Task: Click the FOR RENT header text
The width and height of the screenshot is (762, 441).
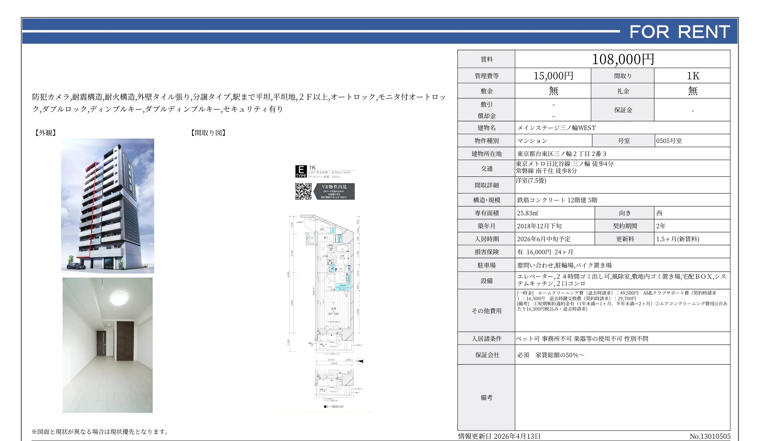Action: [x=679, y=32]
